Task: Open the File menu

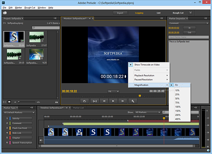Action: coord(4,7)
